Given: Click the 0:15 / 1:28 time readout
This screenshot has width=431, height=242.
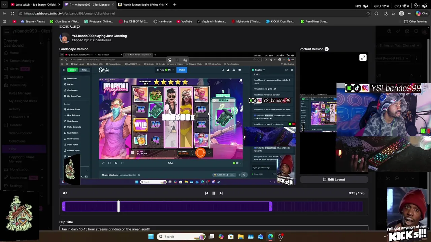Looking at the screenshot, I should pos(356,193).
